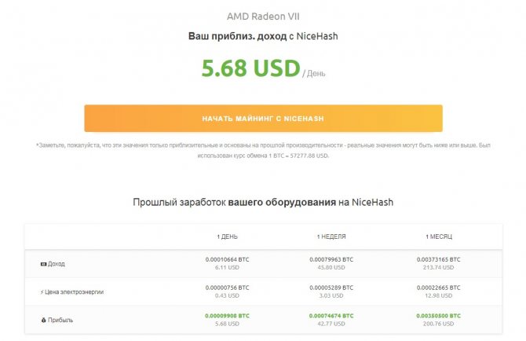526x341 pixels.
Task: Click the 200.76 USD monthly profit value
Action: click(x=438, y=324)
